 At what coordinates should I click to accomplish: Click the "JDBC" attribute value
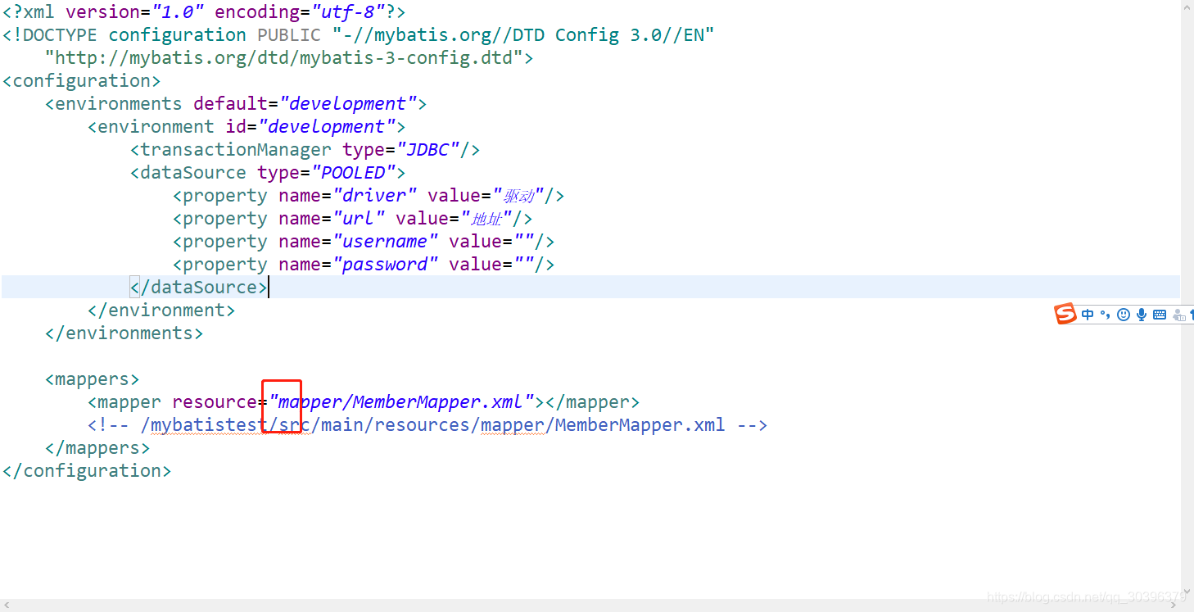(x=427, y=150)
